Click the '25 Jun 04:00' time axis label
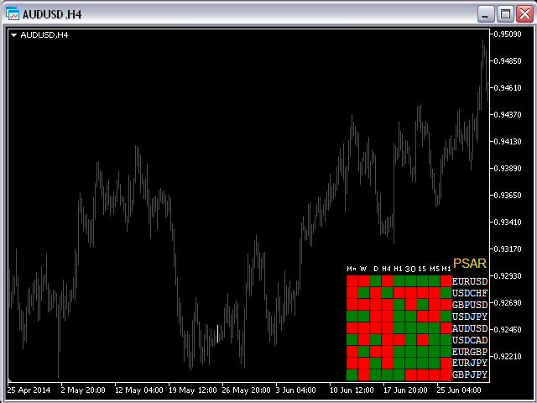 (459, 390)
